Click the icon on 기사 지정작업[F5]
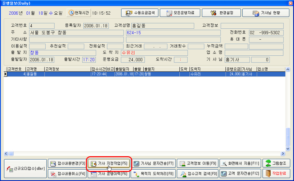The width and height of the screenshot is (294, 181). (x=93, y=164)
